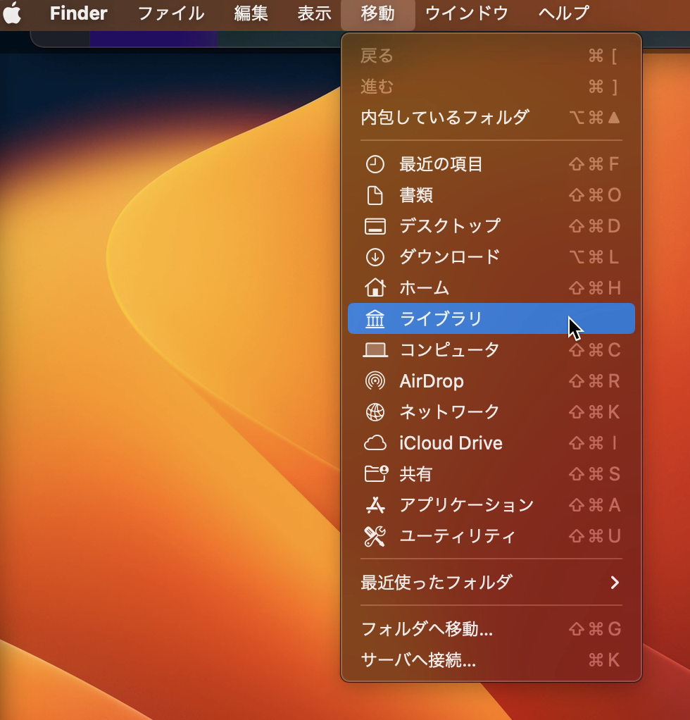Choose フォルダへ移動... from the menu
Image resolution: width=690 pixels, height=720 pixels.
[x=491, y=629]
